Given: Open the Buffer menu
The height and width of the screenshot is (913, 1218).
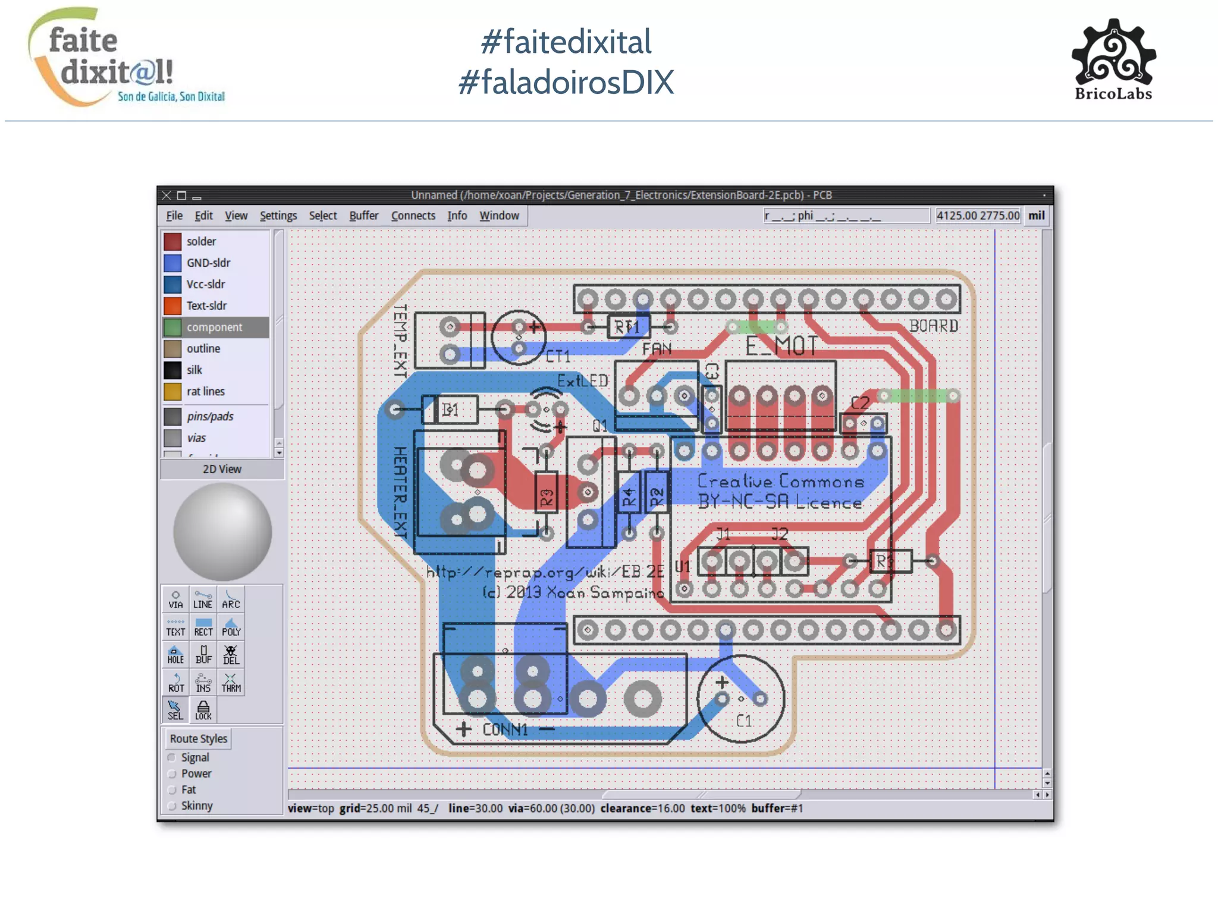Looking at the screenshot, I should click(x=363, y=216).
